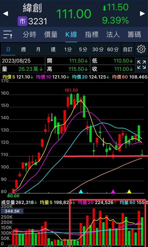Click the yellow triangle marker on chart
The height and width of the screenshot is (247, 148).
click(129, 191)
